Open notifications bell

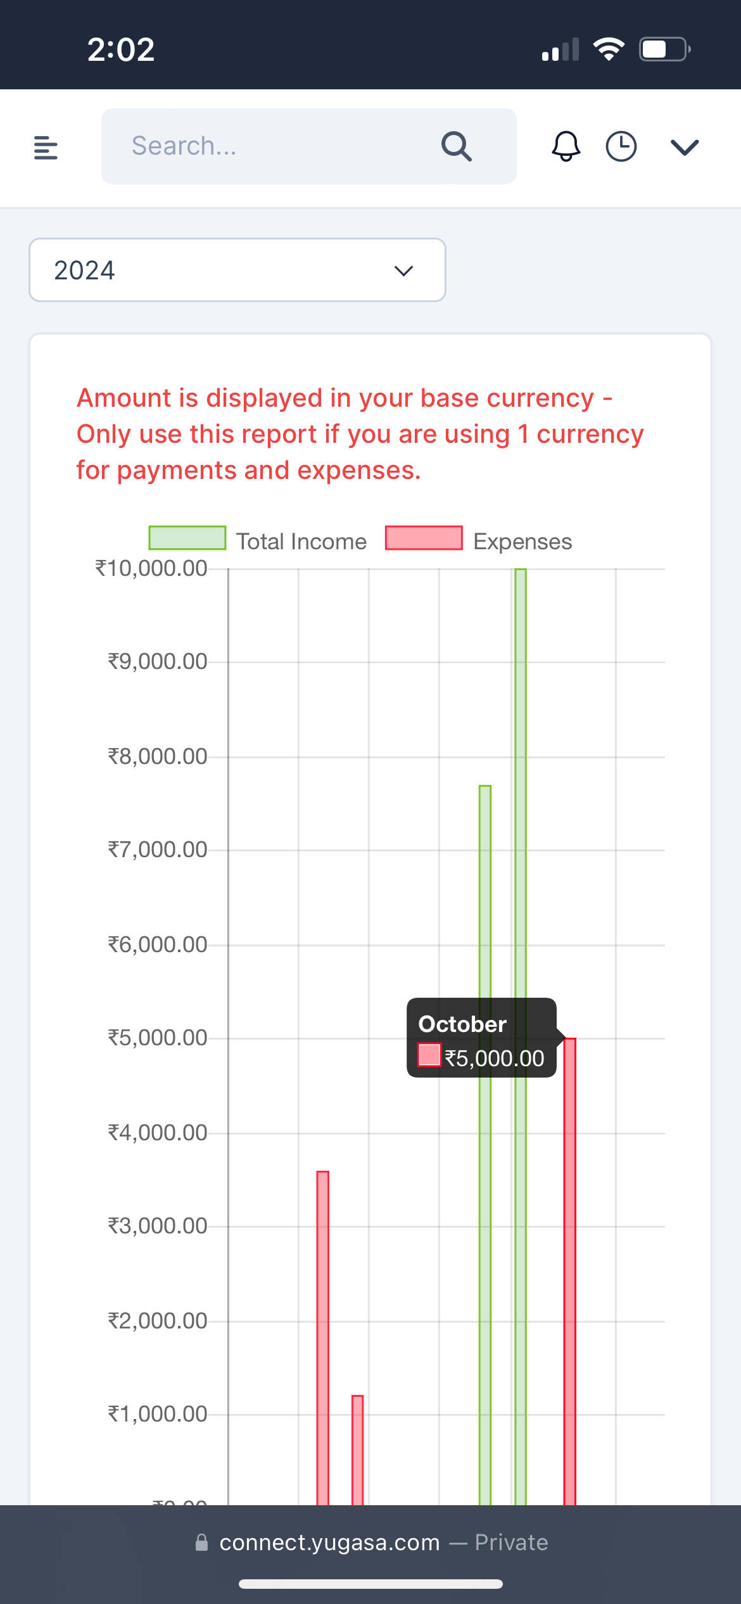566,146
